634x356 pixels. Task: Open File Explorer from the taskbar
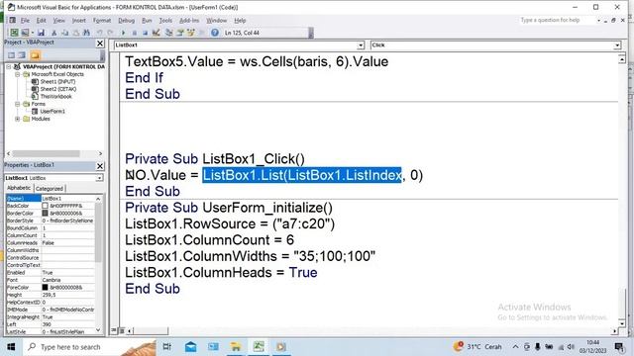(236, 347)
